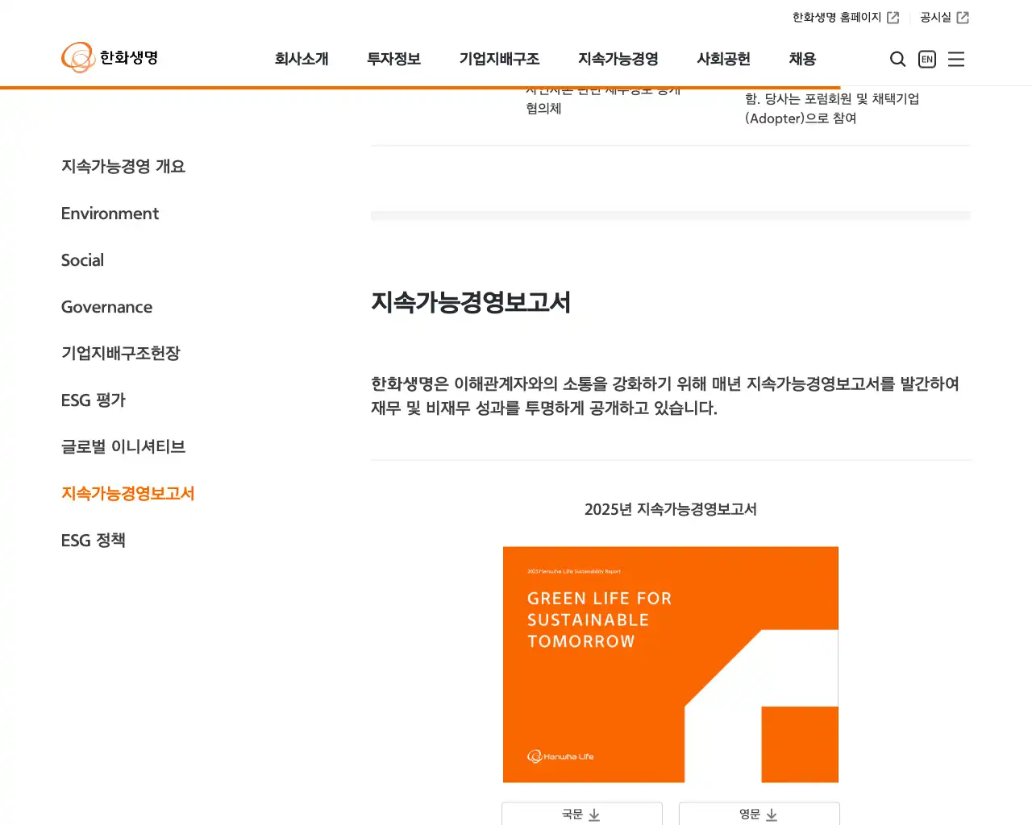Open the 투자정보 menu

coord(393,59)
